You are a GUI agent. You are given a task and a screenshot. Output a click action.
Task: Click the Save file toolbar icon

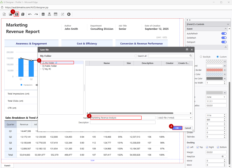coord(17,14)
